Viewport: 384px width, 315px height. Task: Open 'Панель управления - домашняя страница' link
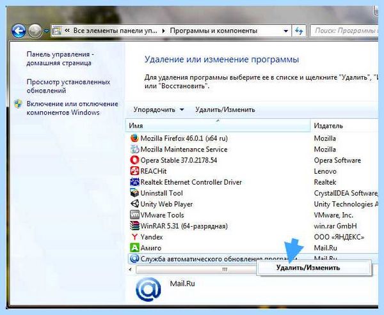60,58
